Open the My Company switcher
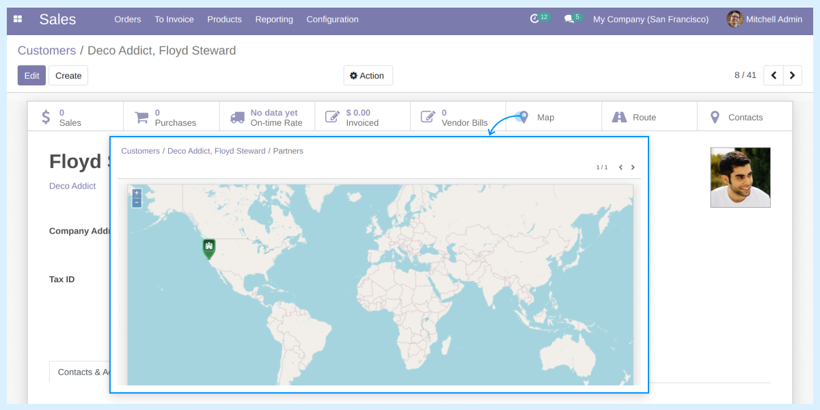820x410 pixels. (650, 19)
